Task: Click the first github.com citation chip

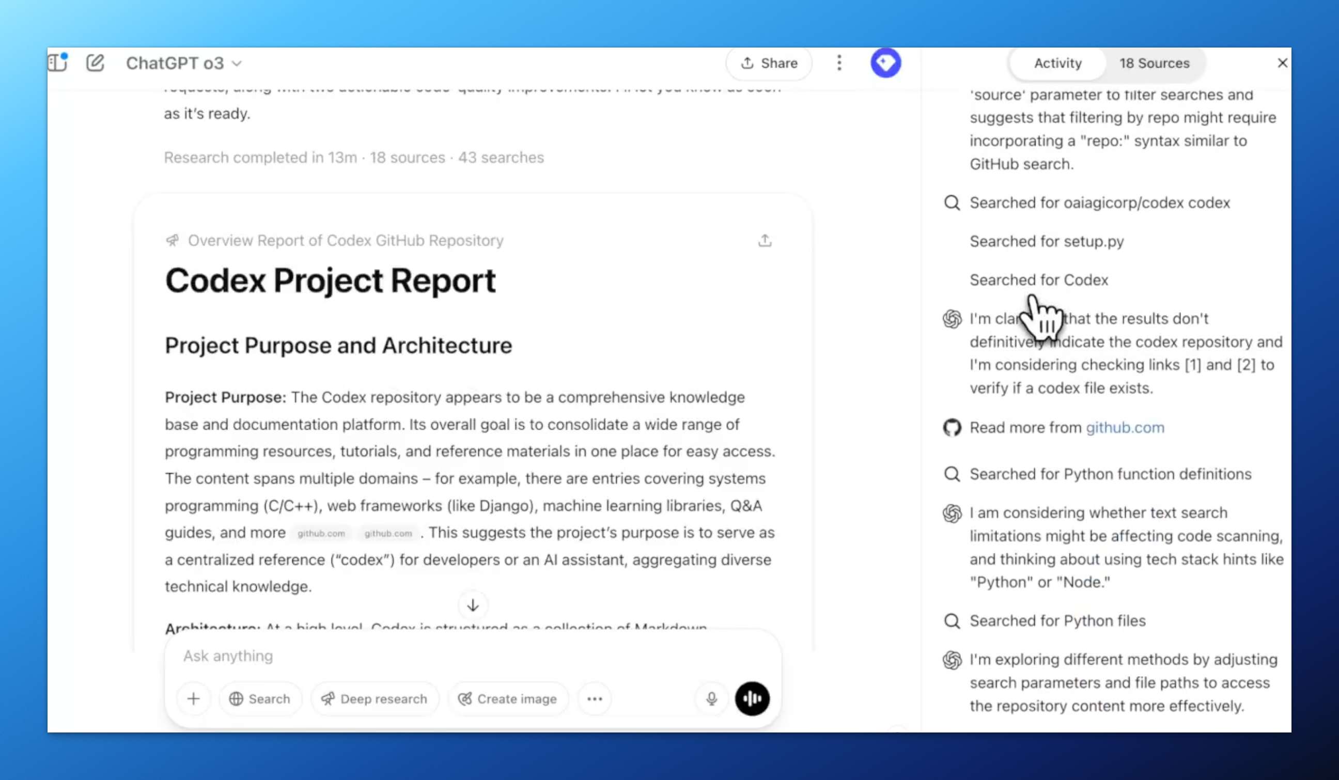Action: pyautogui.click(x=321, y=533)
